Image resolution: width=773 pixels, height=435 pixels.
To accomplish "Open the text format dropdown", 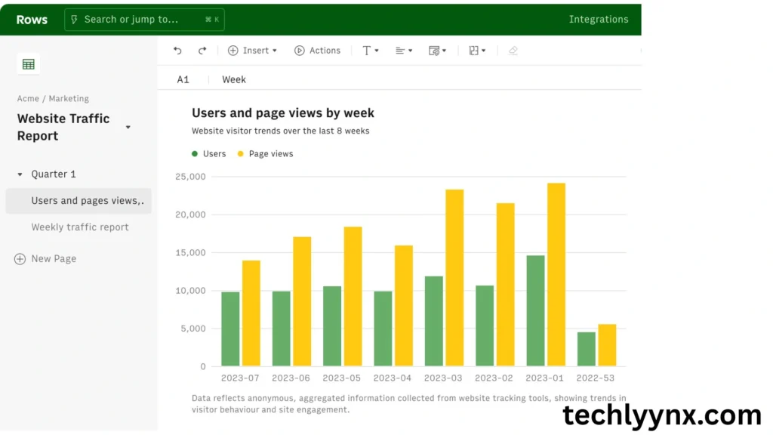I will tap(371, 51).
